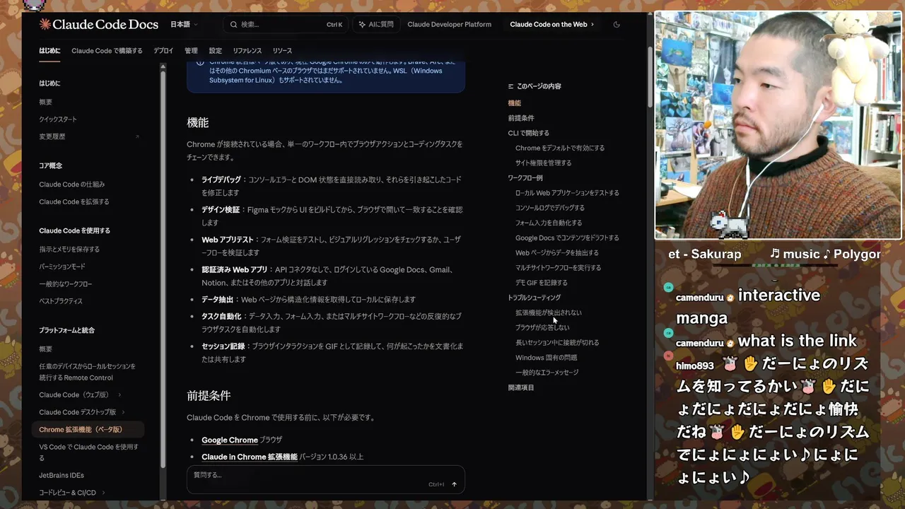Jump to トラブルシューティング section
Screen dimensions: 905x509
tap(534, 298)
